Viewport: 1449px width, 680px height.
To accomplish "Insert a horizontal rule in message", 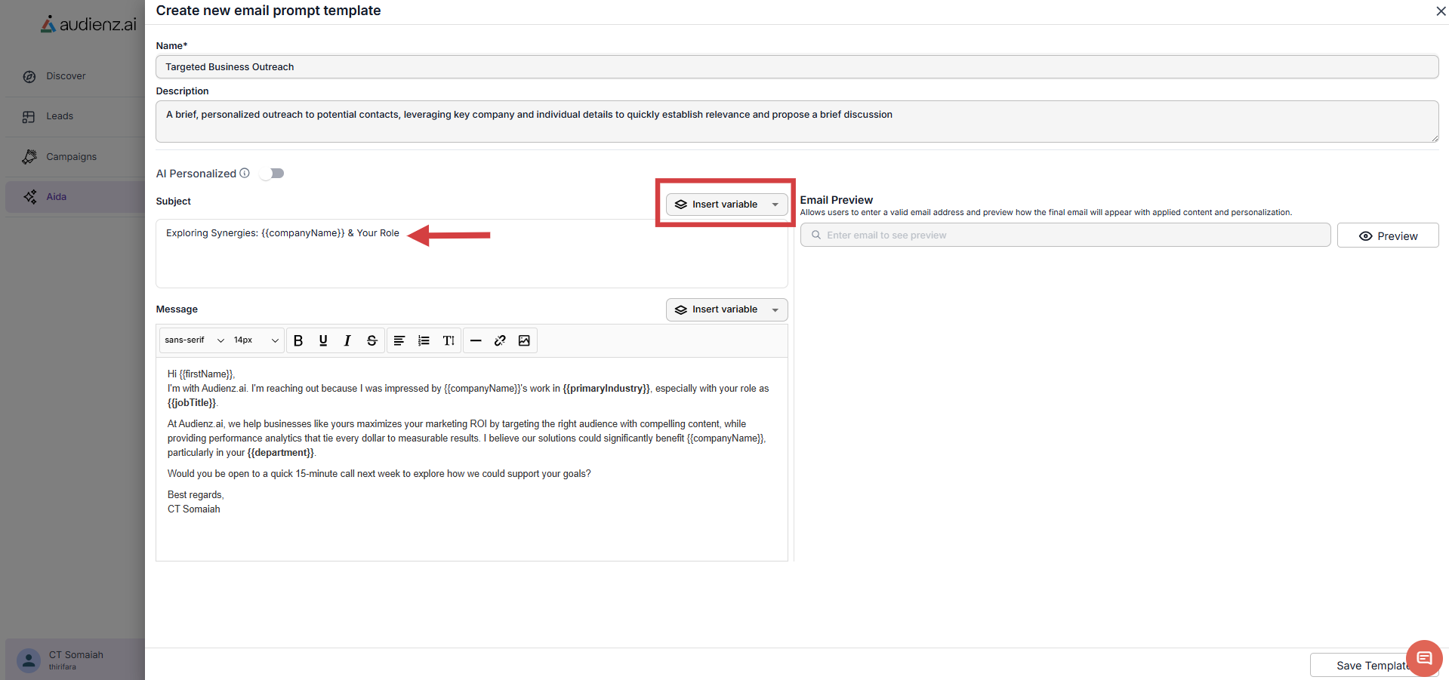I will click(476, 340).
